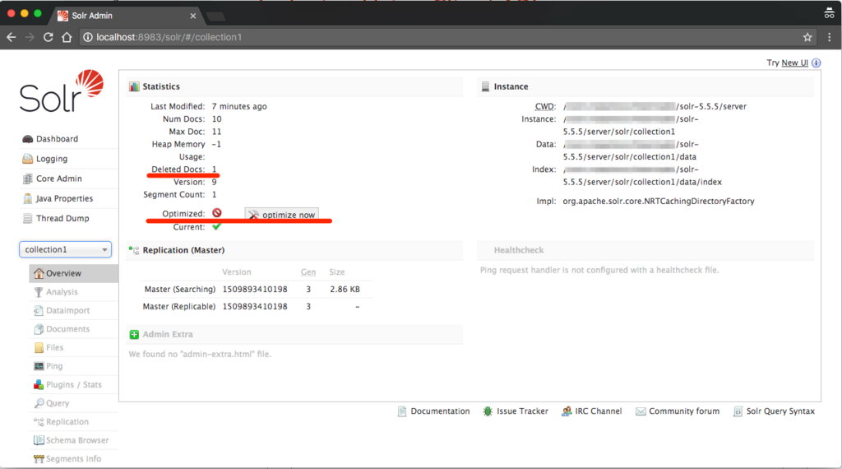This screenshot has width=842, height=469.
Task: Select the Solr Admin browser tab
Action: (x=127, y=16)
